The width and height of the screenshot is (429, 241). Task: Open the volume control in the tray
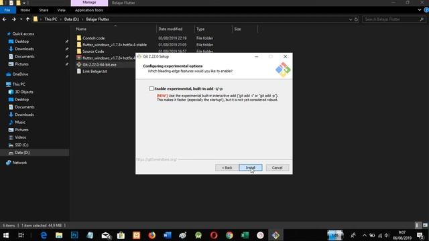(x=387, y=235)
